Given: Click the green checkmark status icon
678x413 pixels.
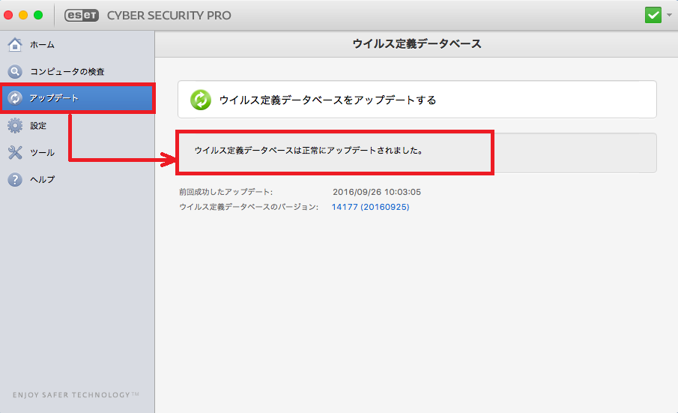Looking at the screenshot, I should pos(653,15).
